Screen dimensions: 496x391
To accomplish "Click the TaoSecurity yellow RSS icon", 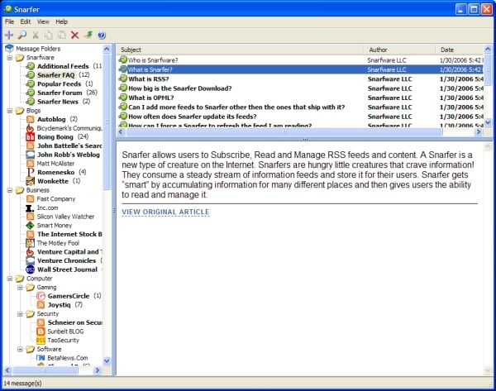I will [x=41, y=340].
